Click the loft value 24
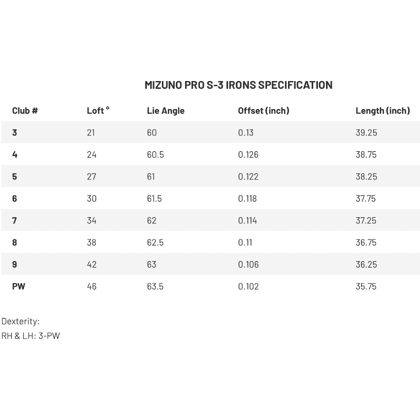 click(x=92, y=155)
